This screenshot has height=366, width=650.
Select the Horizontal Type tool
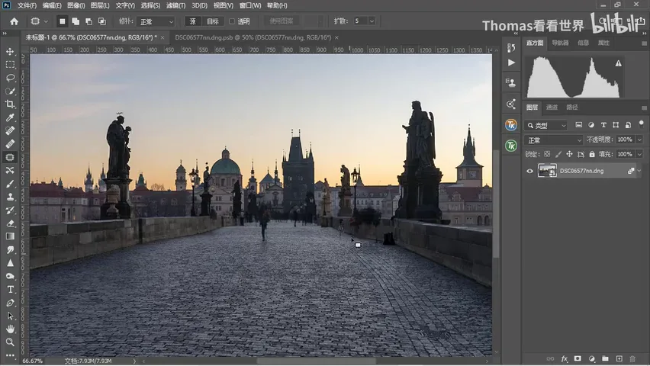pos(10,290)
